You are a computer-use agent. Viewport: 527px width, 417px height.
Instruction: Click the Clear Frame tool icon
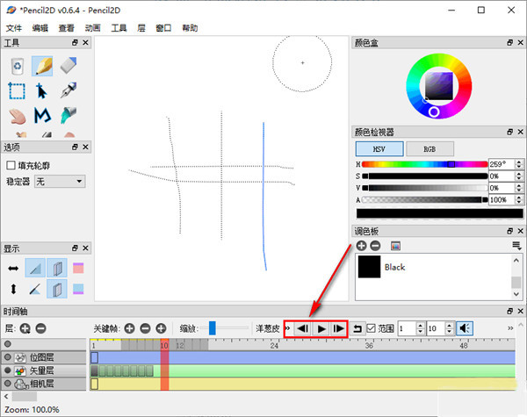17,66
